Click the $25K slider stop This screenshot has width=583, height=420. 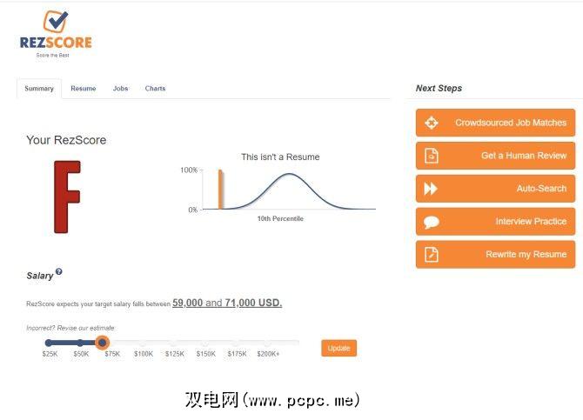(x=49, y=343)
